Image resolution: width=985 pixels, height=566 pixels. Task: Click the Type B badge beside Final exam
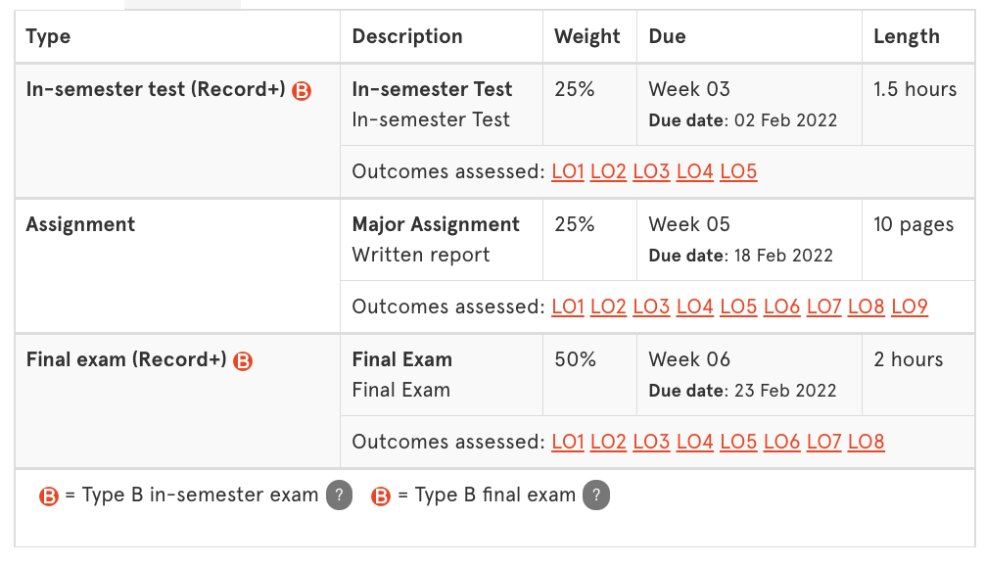[x=242, y=359]
